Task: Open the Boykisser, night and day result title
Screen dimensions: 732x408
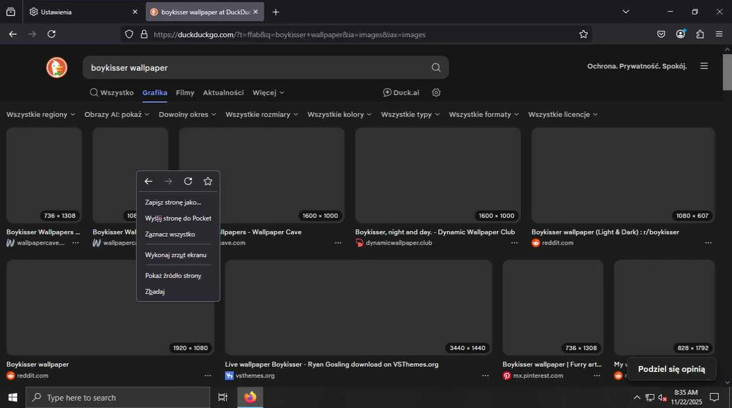Action: coord(435,232)
